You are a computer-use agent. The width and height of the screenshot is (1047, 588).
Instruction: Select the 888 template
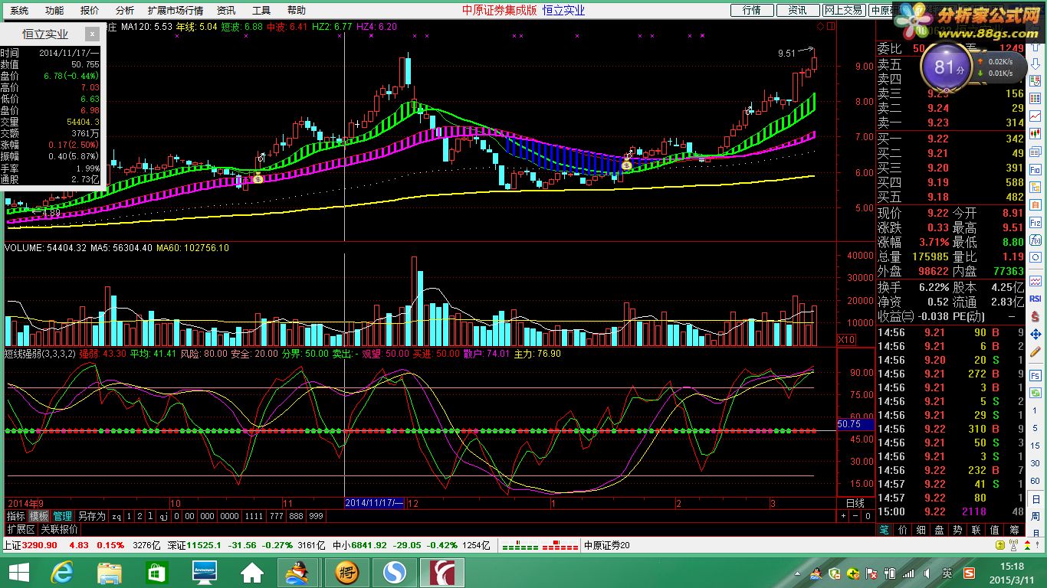(296, 516)
